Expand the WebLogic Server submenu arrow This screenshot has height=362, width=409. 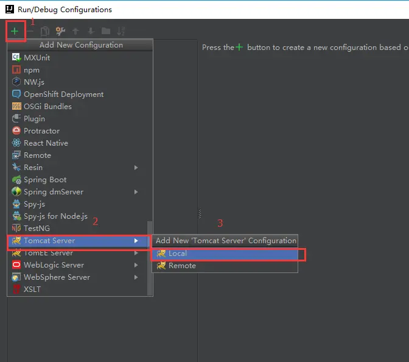point(136,265)
